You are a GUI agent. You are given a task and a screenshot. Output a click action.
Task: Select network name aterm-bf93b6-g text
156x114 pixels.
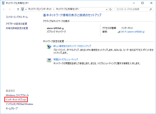(x=55, y=28)
